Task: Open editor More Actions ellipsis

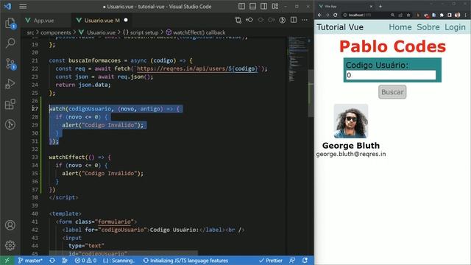Action: pos(305,20)
